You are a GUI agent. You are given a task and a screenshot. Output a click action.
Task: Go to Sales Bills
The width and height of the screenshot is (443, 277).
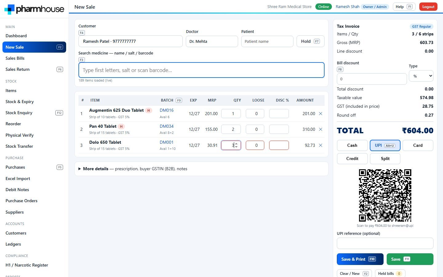point(34,58)
